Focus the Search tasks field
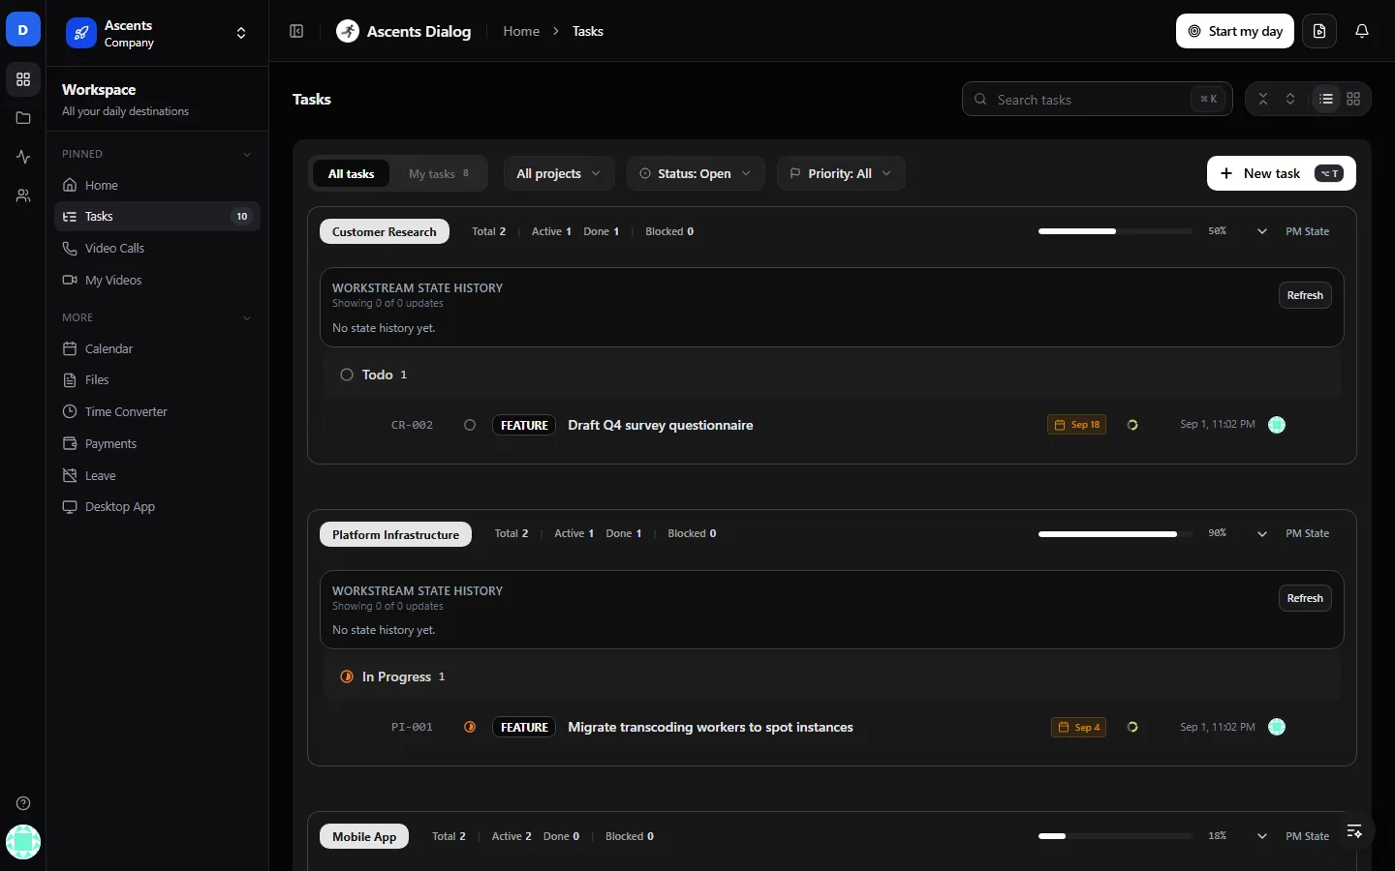Viewport: 1395px width, 871px height. pos(1097,99)
